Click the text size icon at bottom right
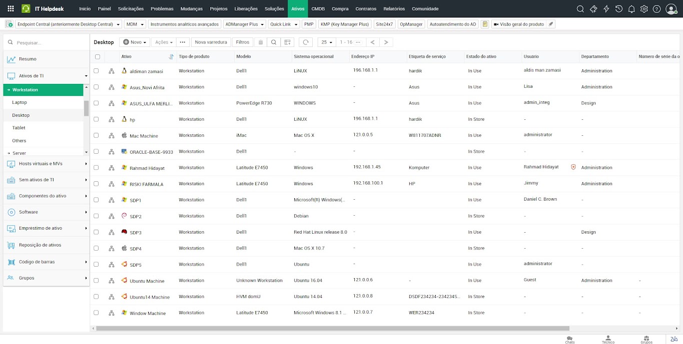 click(x=674, y=339)
